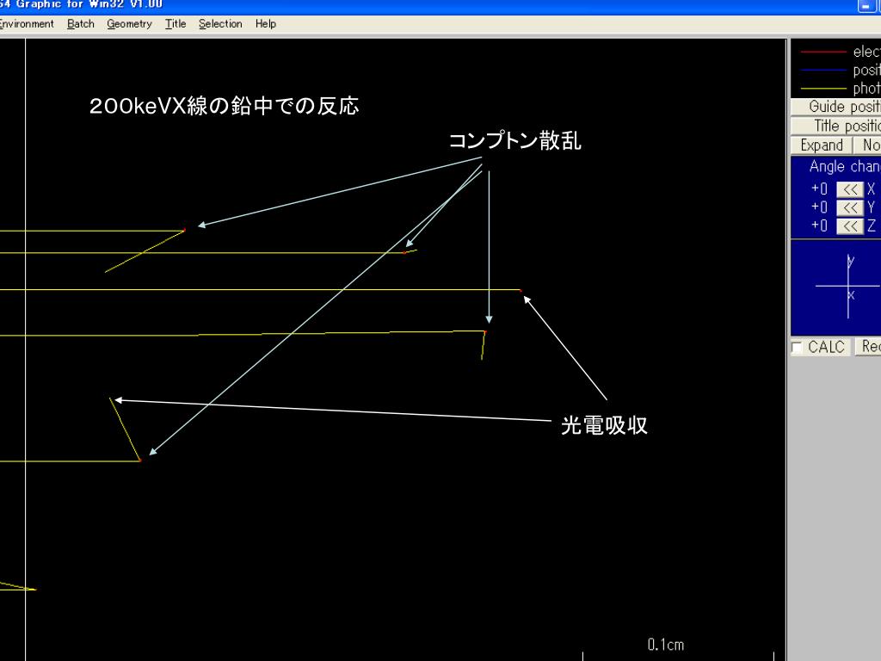Open the Title menu
Viewport: 881px width, 661px height.
[176, 23]
